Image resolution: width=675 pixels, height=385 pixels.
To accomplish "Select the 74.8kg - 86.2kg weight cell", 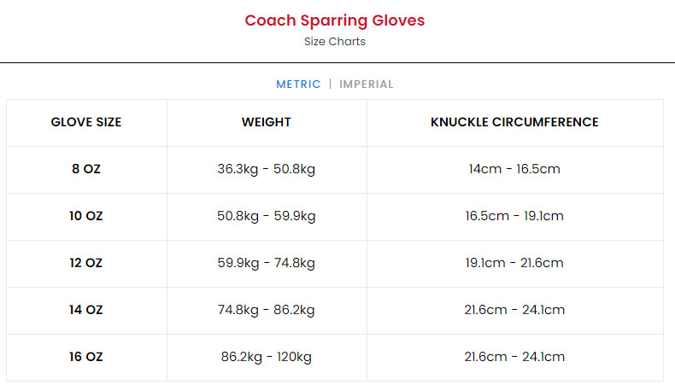I will tap(267, 310).
